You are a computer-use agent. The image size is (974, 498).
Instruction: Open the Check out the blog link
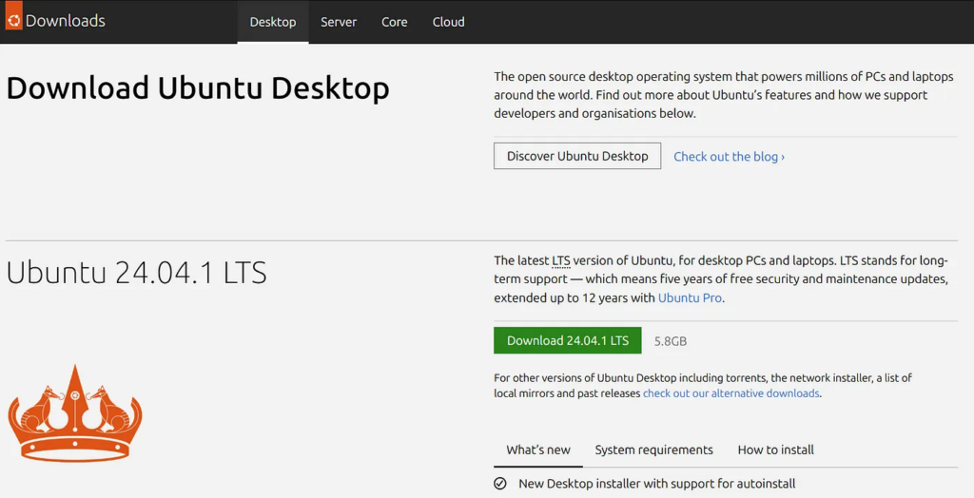pos(729,157)
